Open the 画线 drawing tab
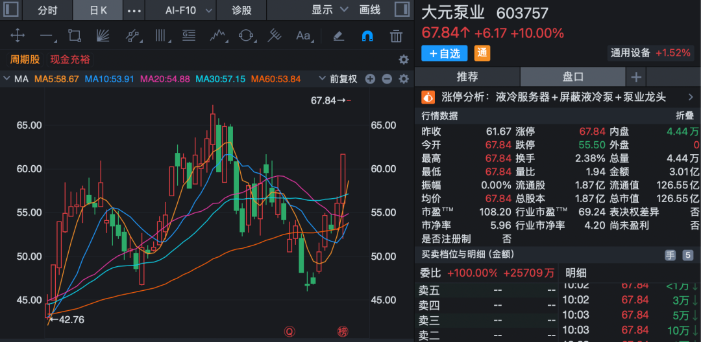 370,10
